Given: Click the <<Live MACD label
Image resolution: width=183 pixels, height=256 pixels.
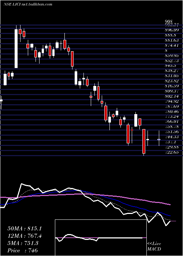Looking at the screenshot, I should [x=154, y=246].
